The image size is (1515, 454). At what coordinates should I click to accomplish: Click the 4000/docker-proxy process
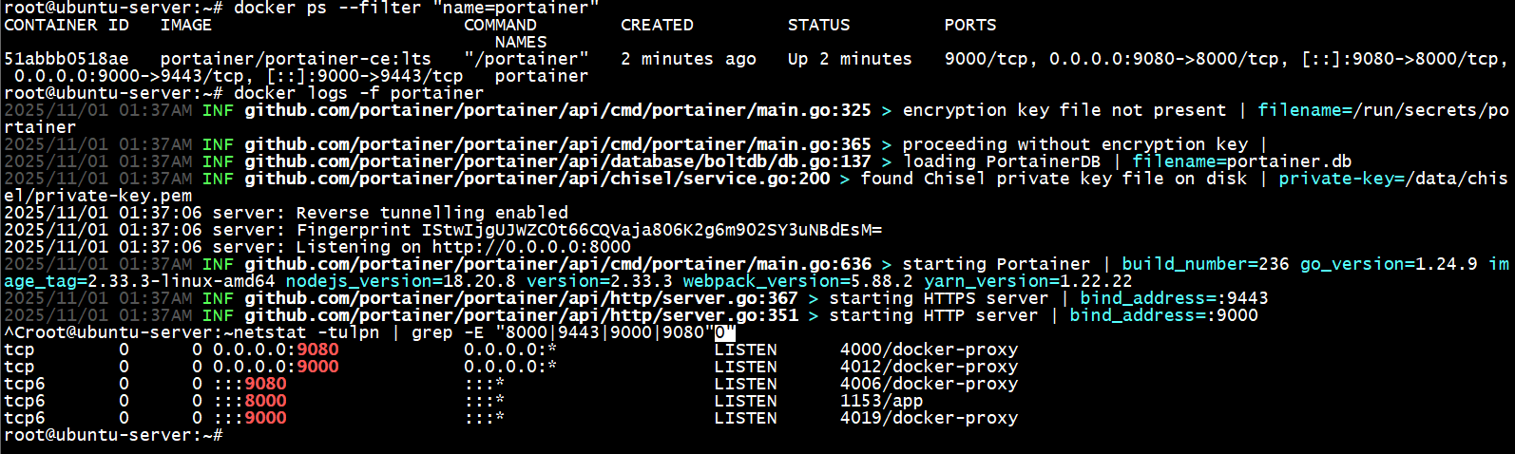coord(929,350)
